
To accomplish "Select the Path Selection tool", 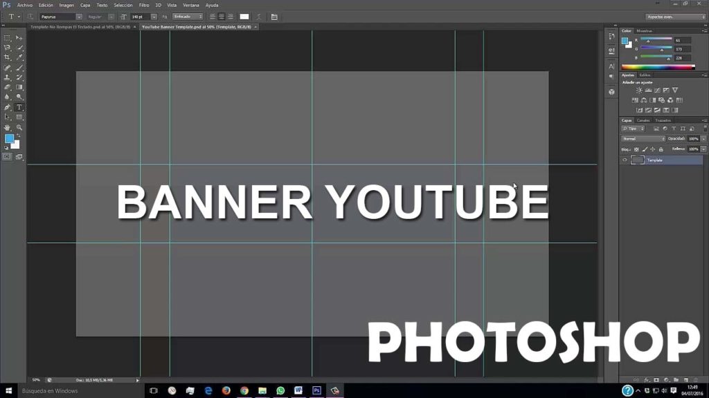I will coord(7,117).
